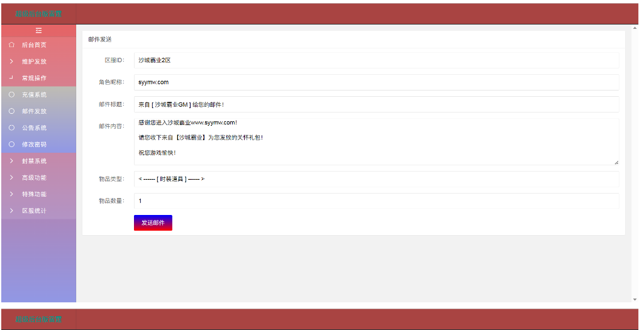
Task: Click the circle icon next to 修改密码
Action: click(x=11, y=145)
